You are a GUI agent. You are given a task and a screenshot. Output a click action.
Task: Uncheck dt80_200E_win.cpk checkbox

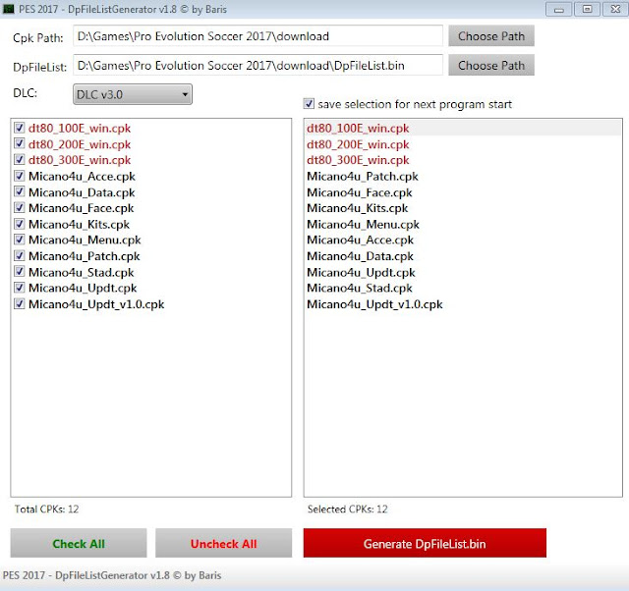[20, 144]
